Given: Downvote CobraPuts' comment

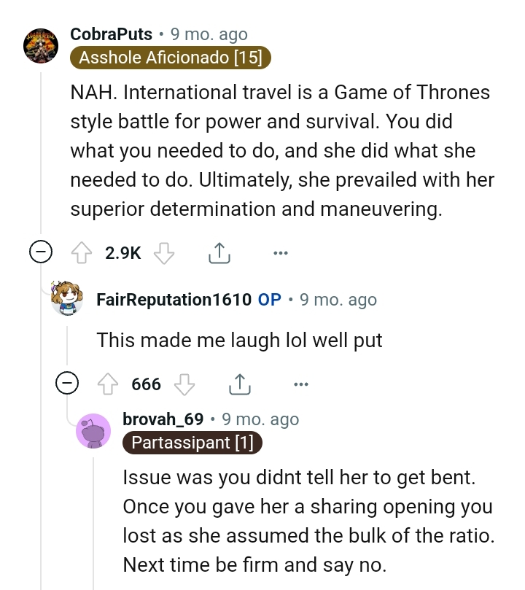Looking at the screenshot, I should pyautogui.click(x=164, y=252).
